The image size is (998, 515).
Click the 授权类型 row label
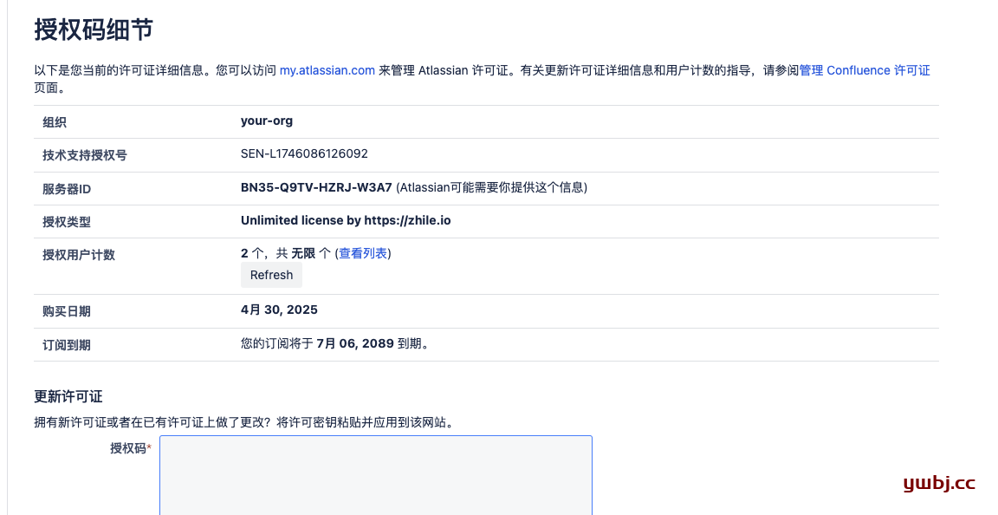[67, 222]
